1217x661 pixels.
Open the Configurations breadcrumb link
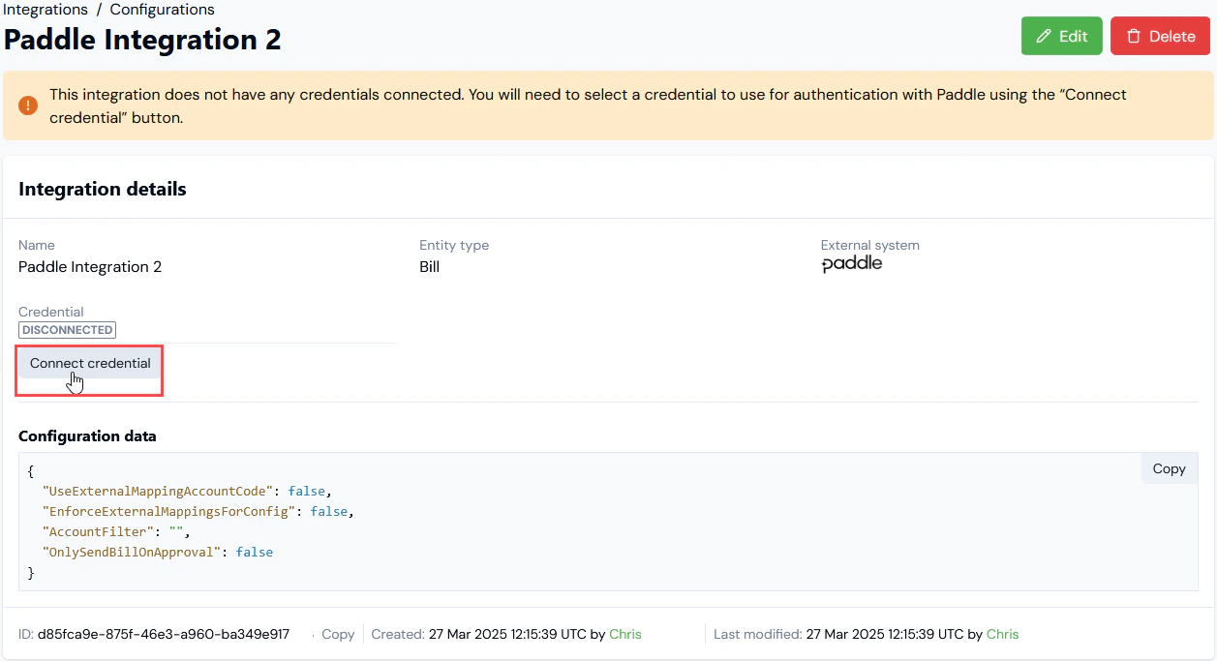[162, 10]
